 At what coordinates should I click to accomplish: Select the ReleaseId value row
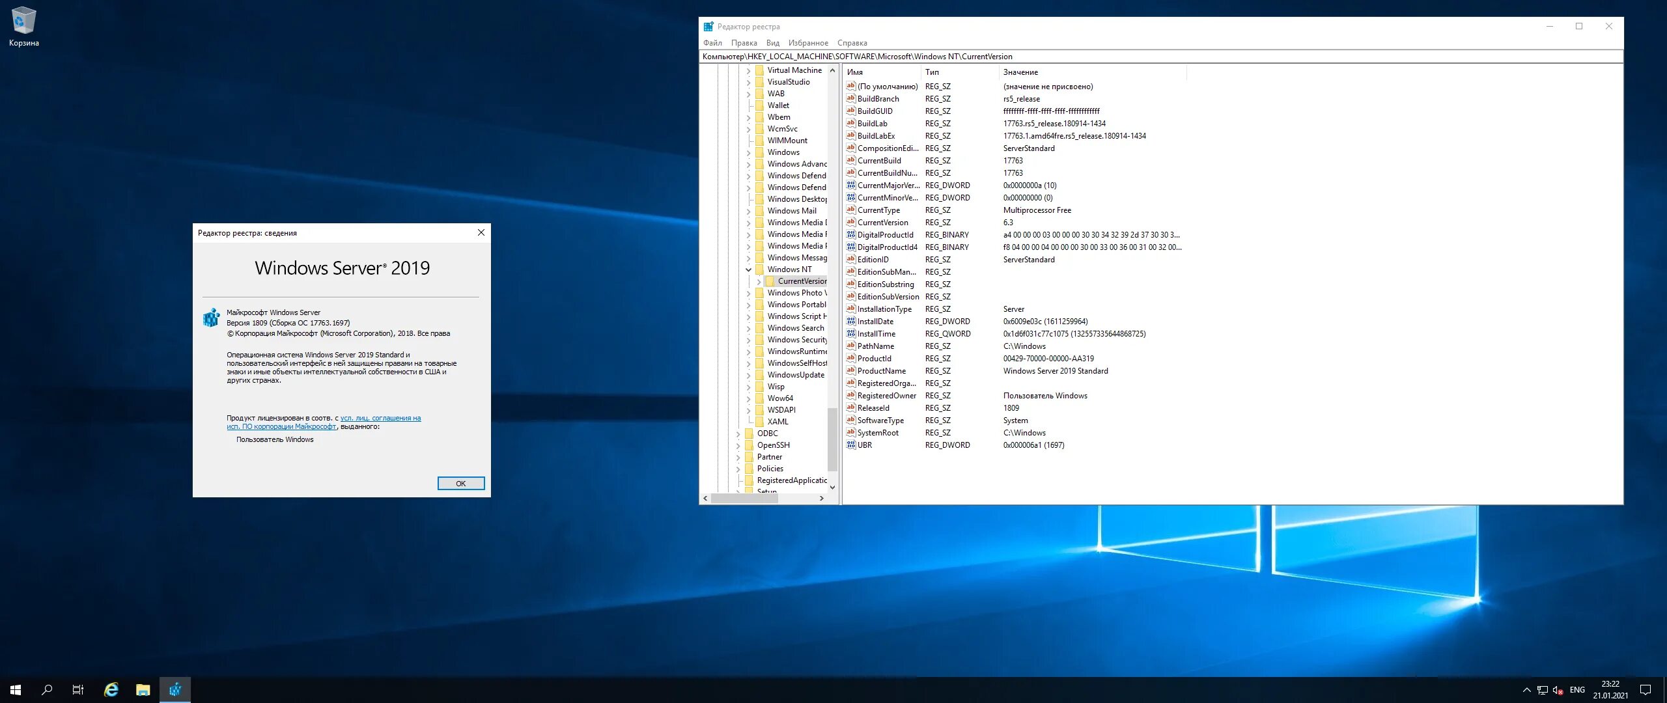1015,408
